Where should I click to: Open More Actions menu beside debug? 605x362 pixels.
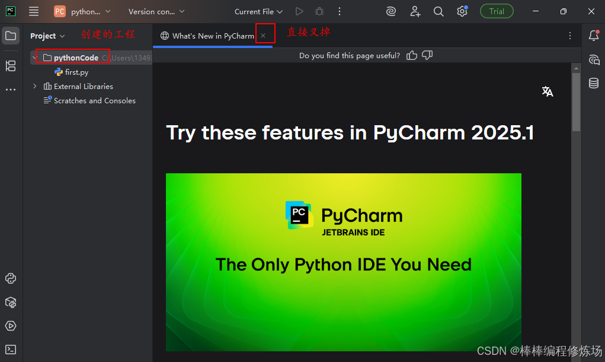point(340,12)
